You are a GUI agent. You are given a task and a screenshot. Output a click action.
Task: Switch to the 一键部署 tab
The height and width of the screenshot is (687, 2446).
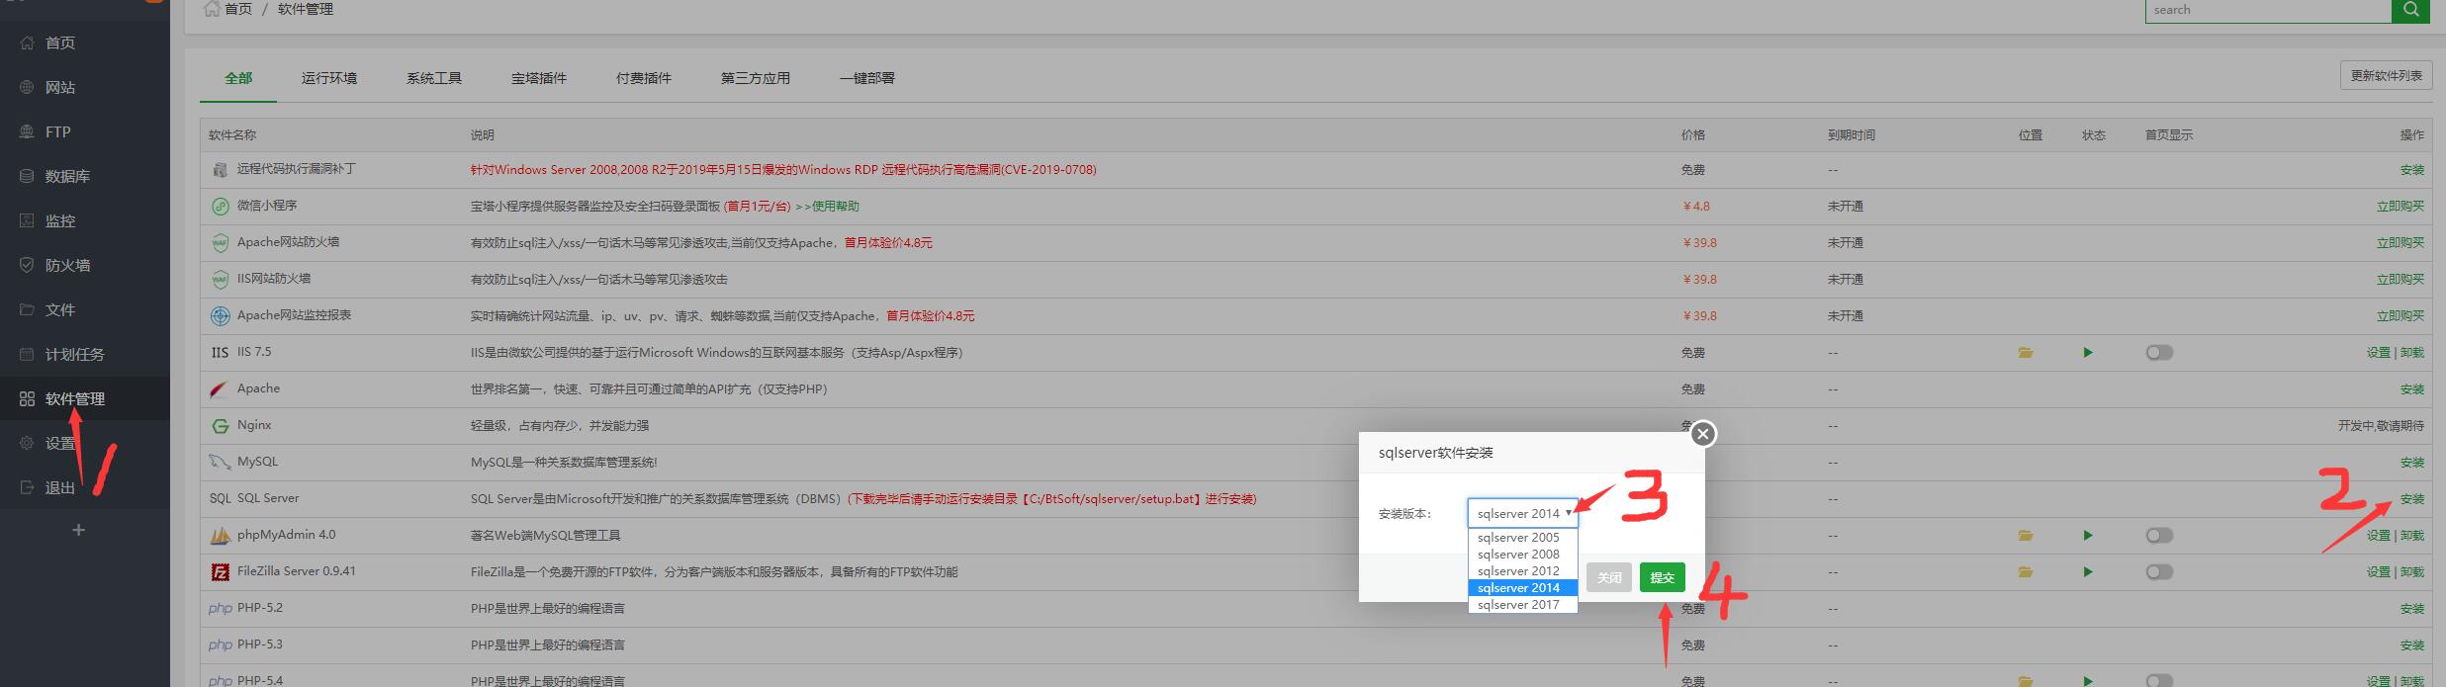(x=867, y=78)
